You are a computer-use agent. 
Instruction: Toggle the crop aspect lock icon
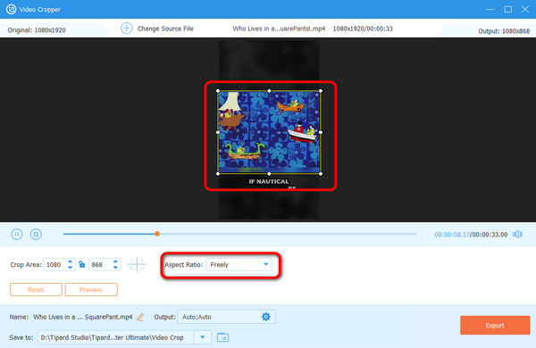point(81,264)
